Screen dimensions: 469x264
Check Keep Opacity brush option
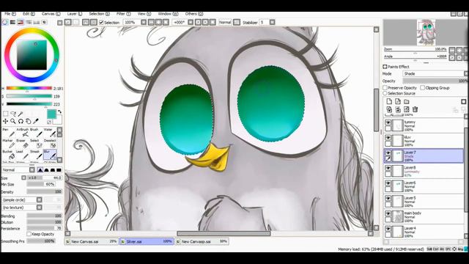(x=29, y=234)
